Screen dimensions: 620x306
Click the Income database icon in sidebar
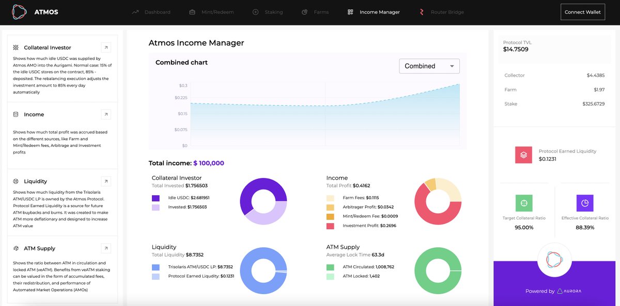tap(16, 114)
